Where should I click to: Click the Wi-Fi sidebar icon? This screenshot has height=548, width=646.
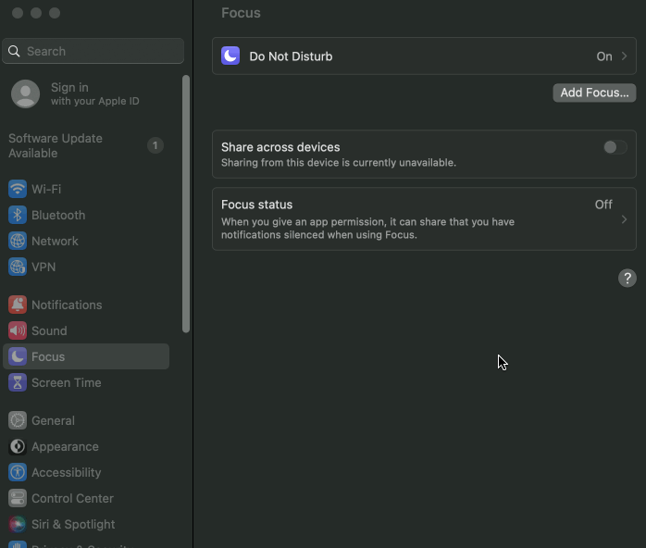pyautogui.click(x=18, y=189)
